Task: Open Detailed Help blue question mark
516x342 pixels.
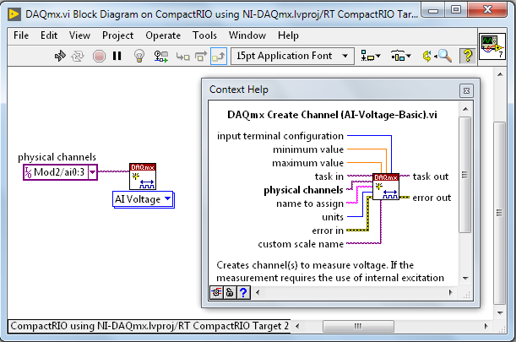Action: click(242, 292)
